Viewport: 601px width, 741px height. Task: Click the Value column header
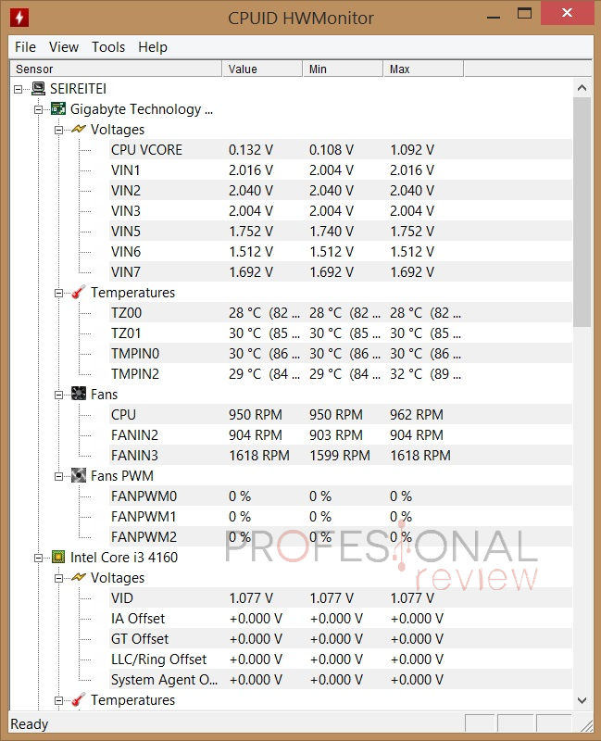click(x=262, y=69)
